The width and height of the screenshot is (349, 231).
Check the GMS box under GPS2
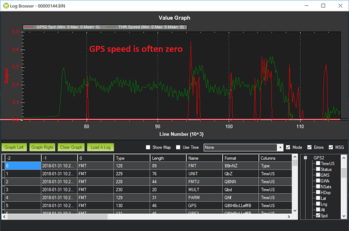[x=318, y=175]
